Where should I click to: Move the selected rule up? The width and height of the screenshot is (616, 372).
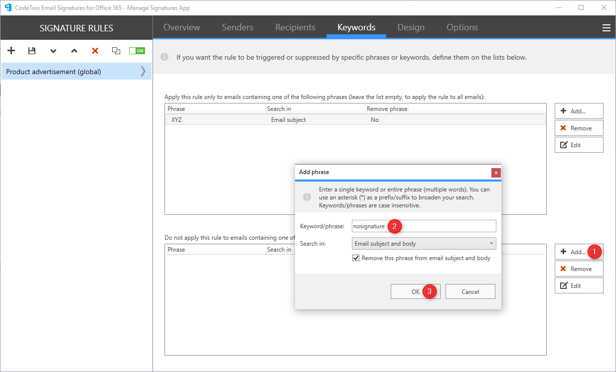(x=74, y=50)
